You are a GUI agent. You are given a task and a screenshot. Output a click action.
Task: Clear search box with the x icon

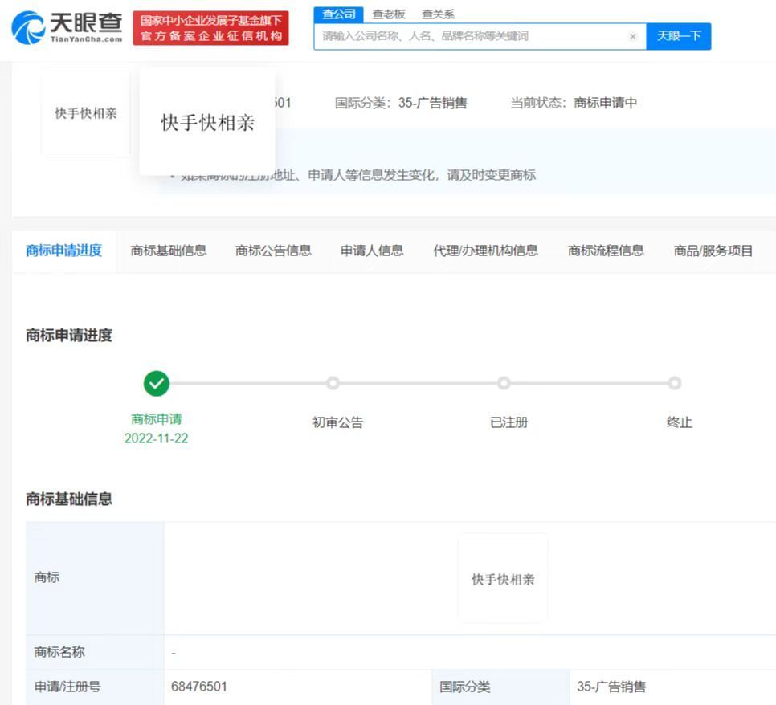(632, 36)
